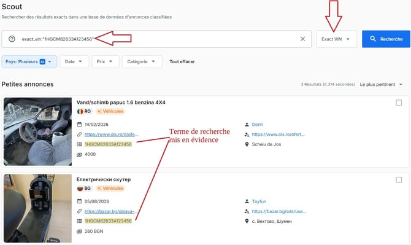This screenshot has height=245, width=411.
Task: Click the price icon beside 260 BGN
Action: (x=79, y=231)
